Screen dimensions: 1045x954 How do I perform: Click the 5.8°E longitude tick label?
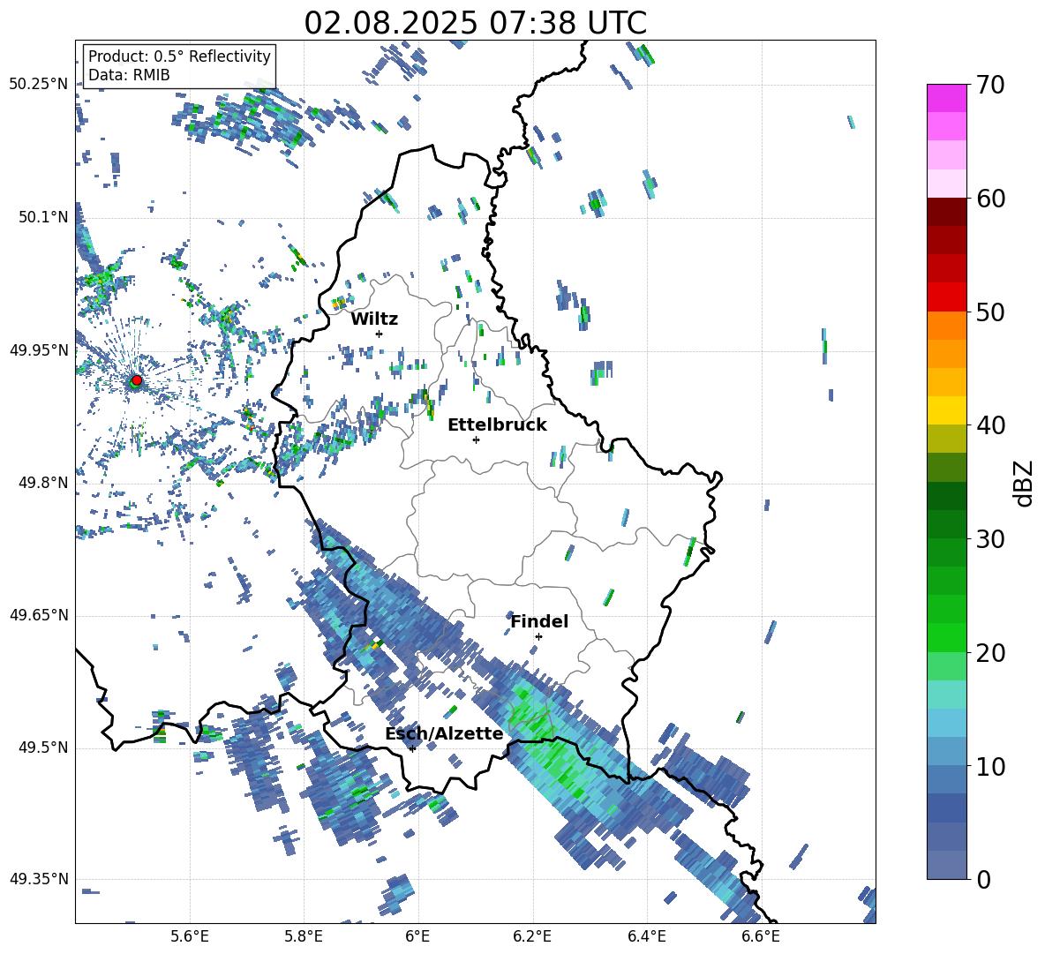point(304,936)
